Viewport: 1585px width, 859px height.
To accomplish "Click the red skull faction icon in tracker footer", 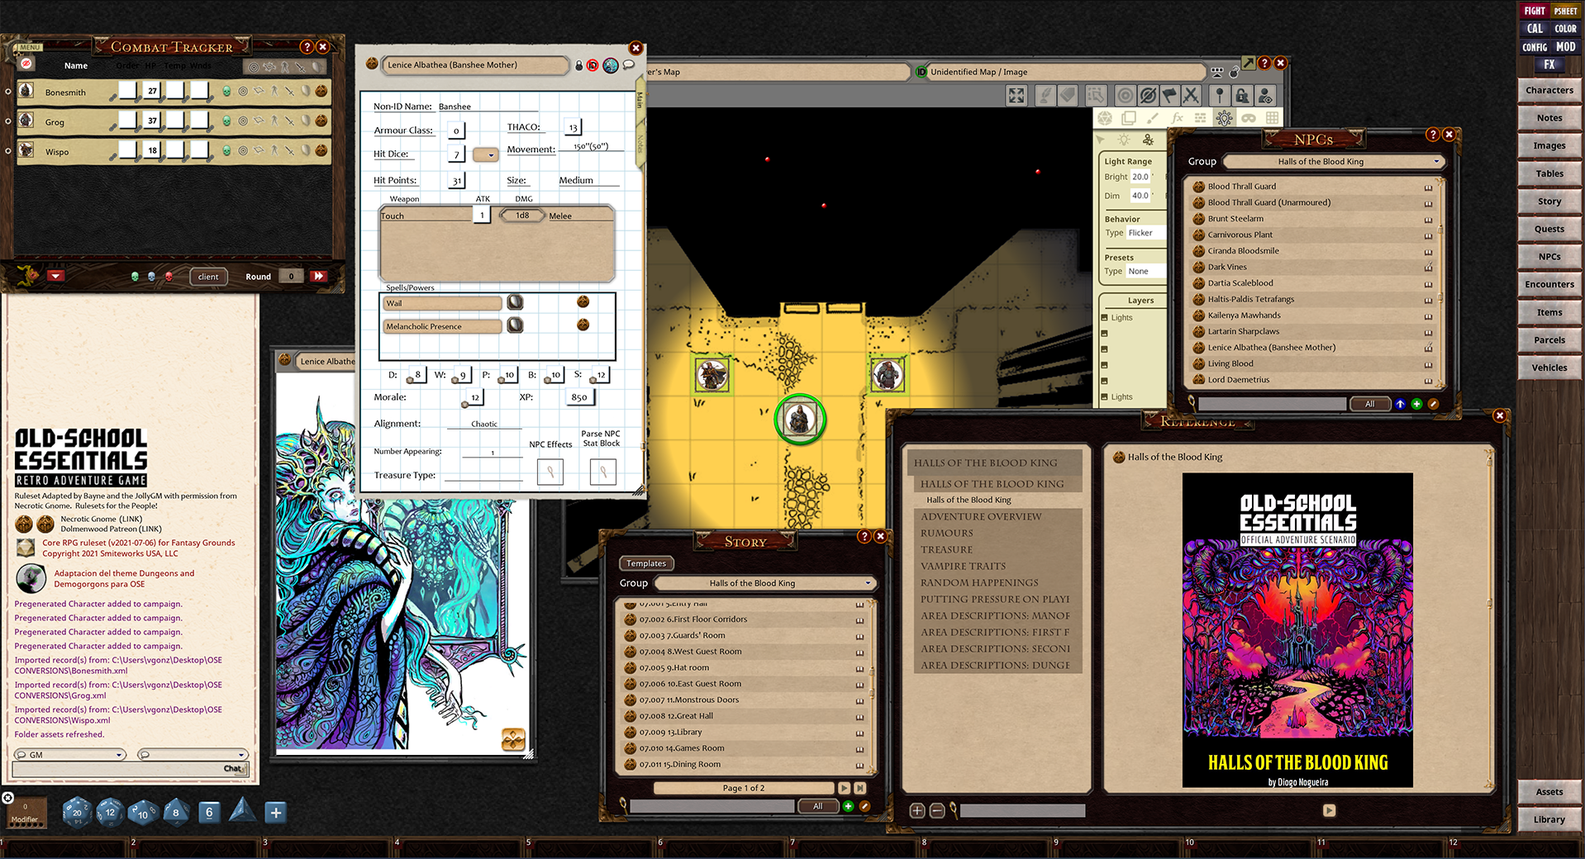I will (x=169, y=277).
